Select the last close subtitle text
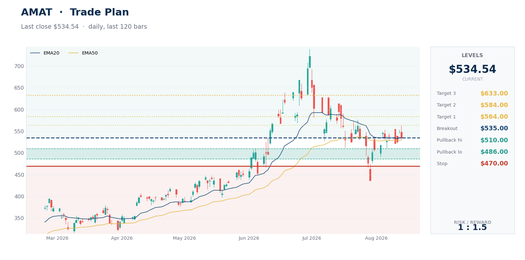525x260 pixels. [84, 27]
